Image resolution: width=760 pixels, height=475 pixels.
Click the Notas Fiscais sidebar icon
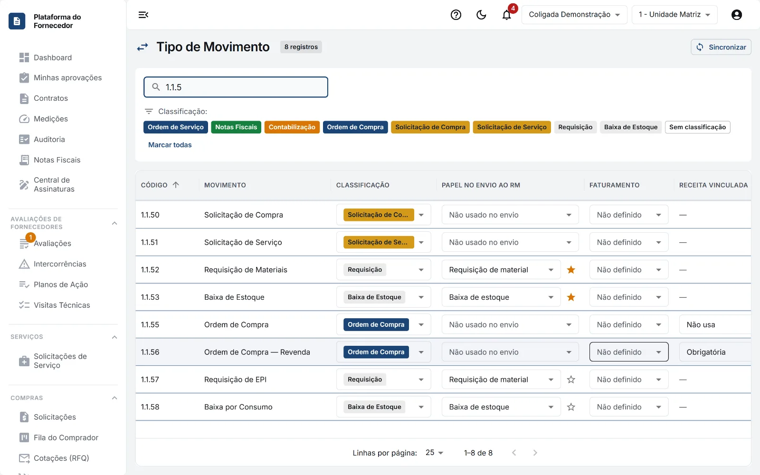(x=24, y=160)
